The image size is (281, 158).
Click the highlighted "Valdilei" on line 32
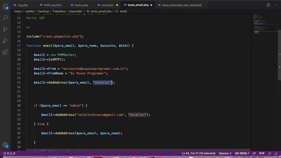coord(137,115)
